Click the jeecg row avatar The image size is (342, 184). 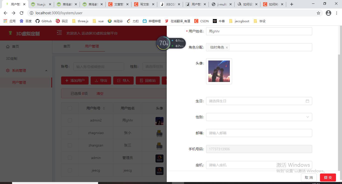(159, 171)
